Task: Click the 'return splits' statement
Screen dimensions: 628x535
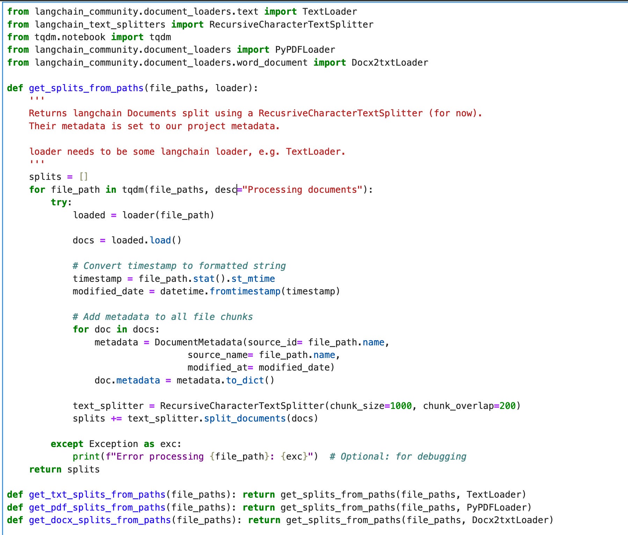Action: coord(64,469)
